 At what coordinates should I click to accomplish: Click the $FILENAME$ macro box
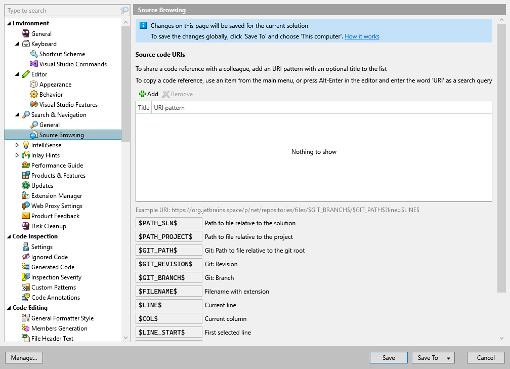(169, 291)
